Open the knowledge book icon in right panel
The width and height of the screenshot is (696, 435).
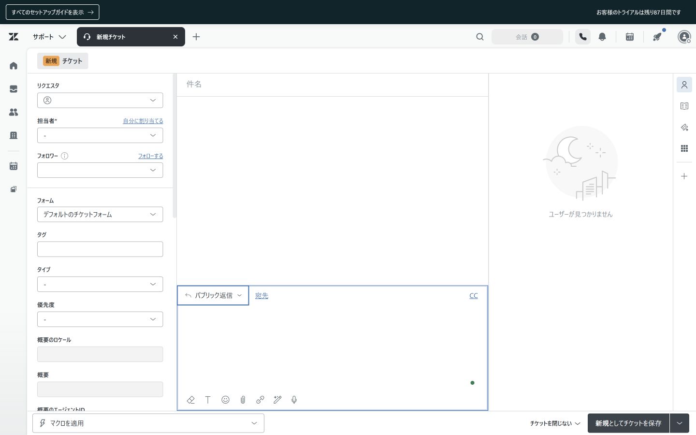pos(684,106)
